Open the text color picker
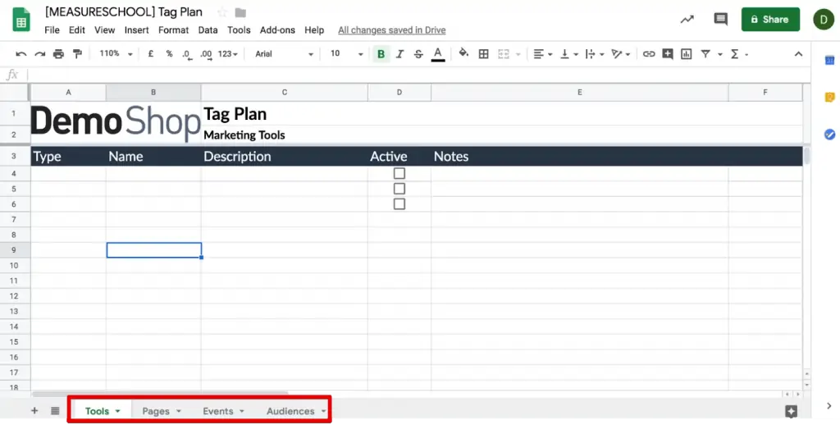840x425 pixels. [438, 53]
